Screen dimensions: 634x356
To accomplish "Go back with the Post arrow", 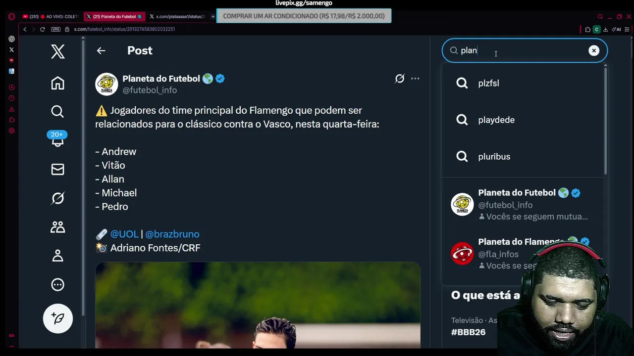I will (101, 50).
